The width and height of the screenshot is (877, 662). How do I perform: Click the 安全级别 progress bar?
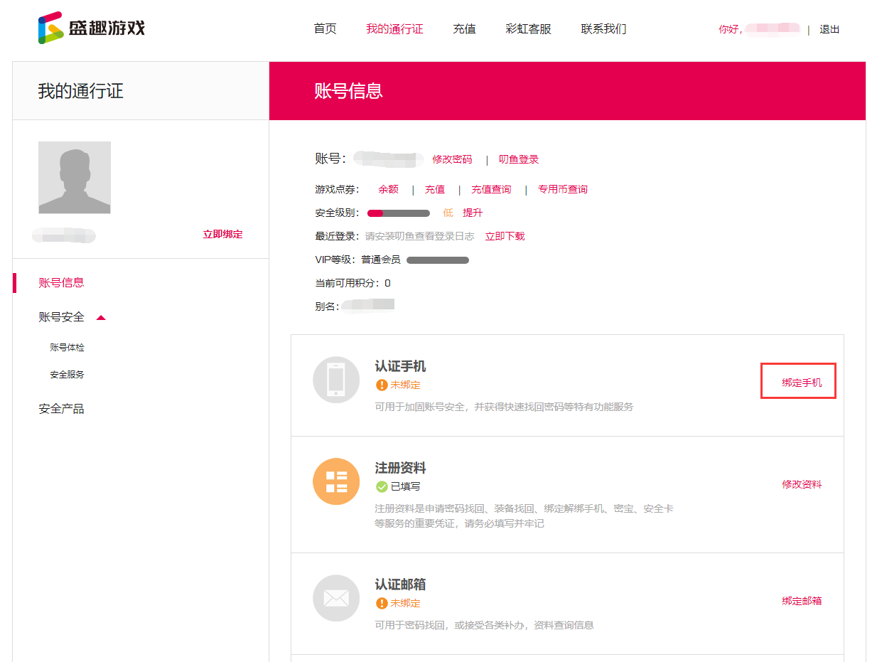(x=398, y=213)
